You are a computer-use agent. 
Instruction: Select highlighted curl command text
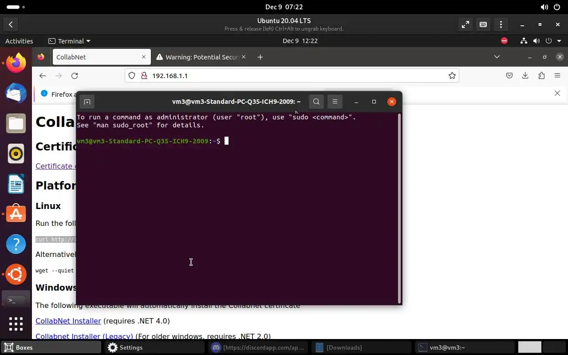coord(56,240)
